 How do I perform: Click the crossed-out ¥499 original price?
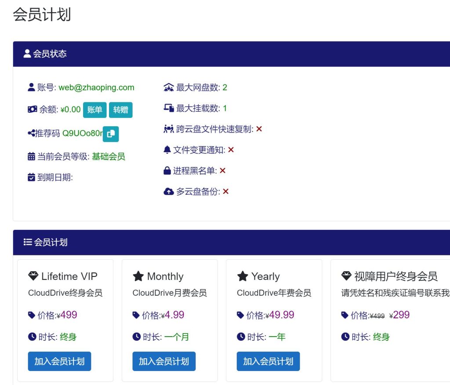[x=377, y=316]
